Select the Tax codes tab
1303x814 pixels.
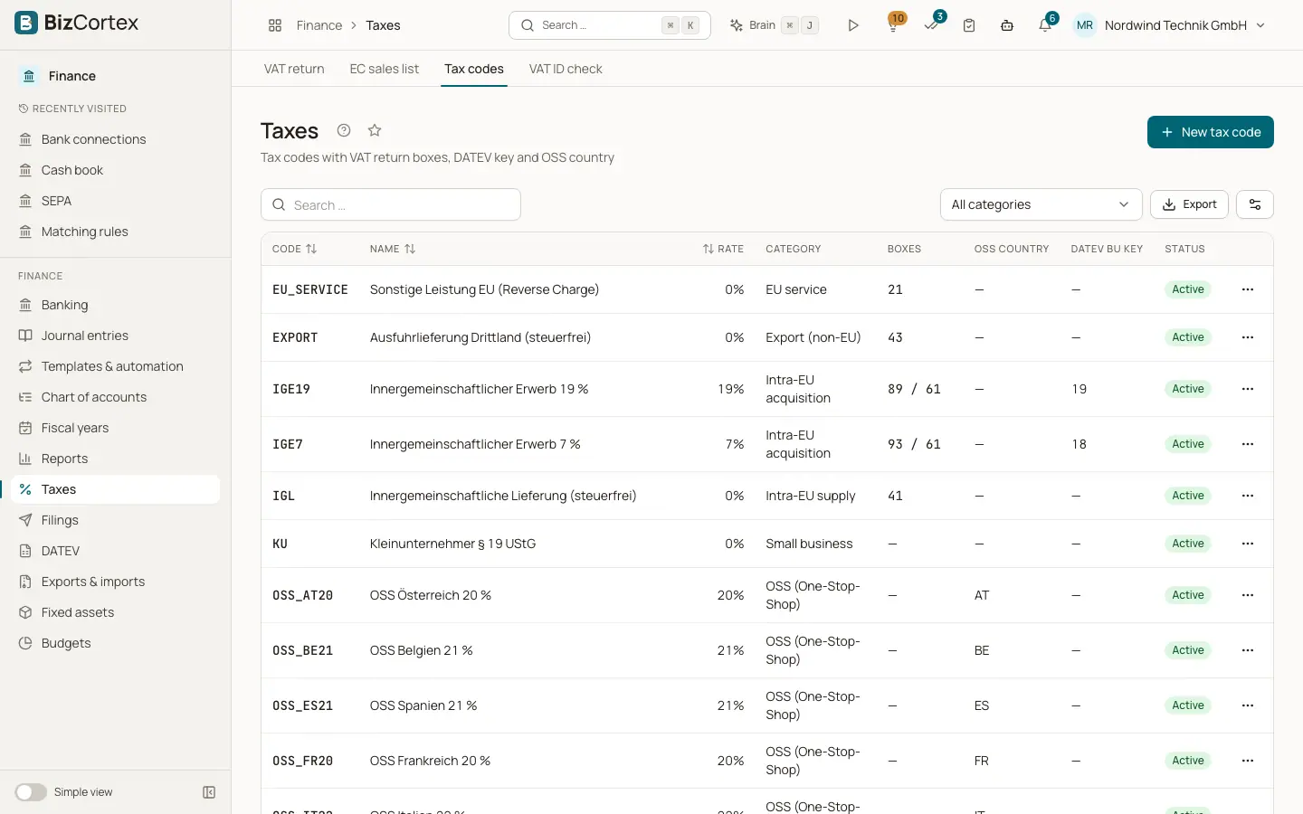click(x=474, y=69)
